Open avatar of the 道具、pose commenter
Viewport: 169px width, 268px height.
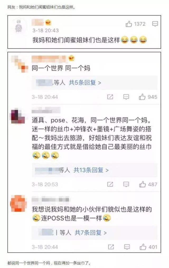coord(18,116)
